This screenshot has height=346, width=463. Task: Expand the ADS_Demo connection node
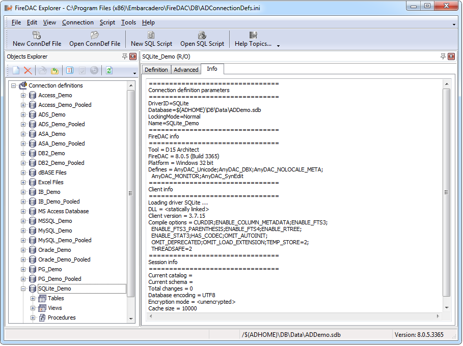pos(23,115)
